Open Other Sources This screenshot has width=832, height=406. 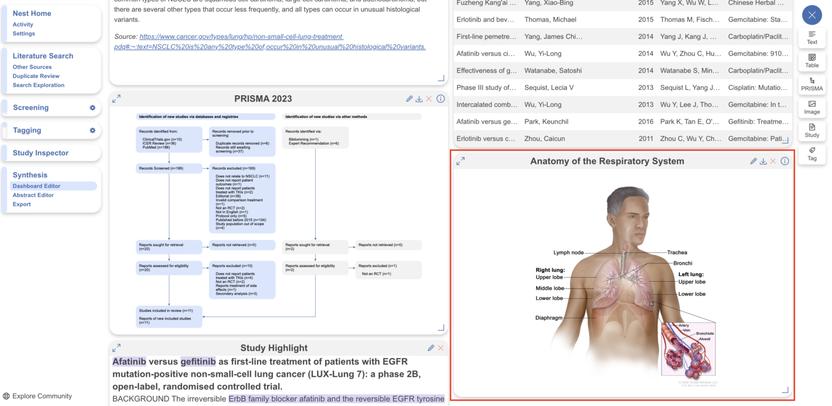[x=32, y=67]
